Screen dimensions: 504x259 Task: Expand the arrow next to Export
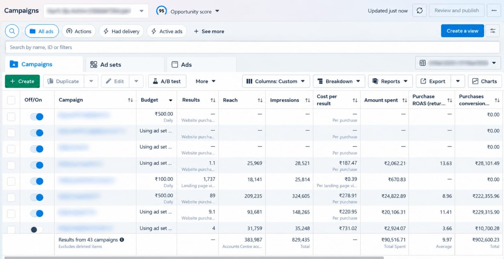[458, 81]
